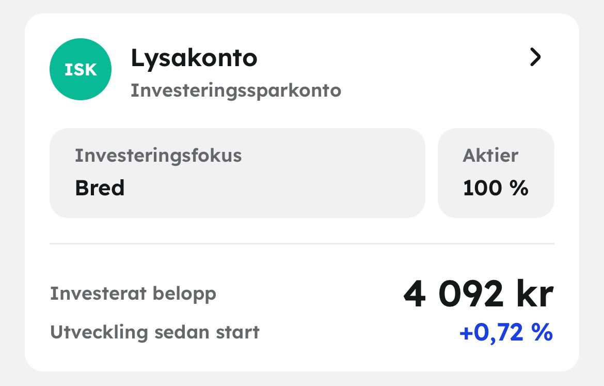Viewport: 604px width, 386px height.
Task: Click the Investerat belopp label
Action: 133,294
